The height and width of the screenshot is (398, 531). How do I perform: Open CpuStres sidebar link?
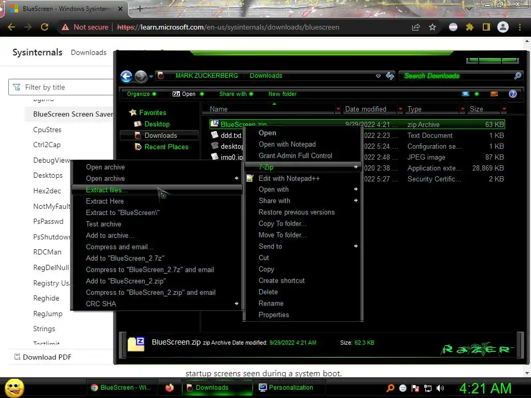point(47,130)
